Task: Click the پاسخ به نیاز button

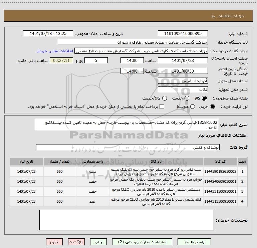Action: click(194, 242)
